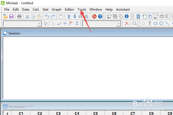Click the Cut scissors icon
The width and height of the screenshot is (173, 115).
(27, 16)
